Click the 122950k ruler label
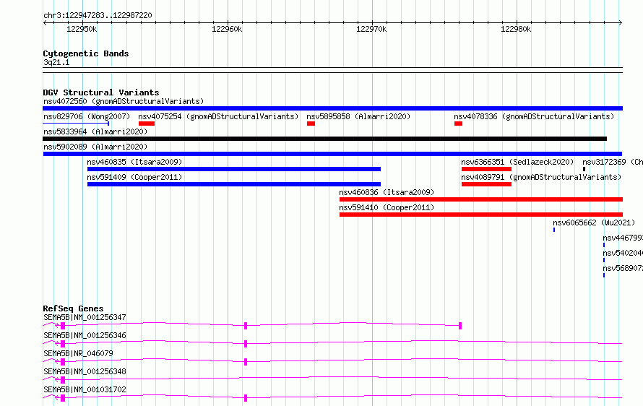Screen dimensions: 643x406 [x=82, y=29]
